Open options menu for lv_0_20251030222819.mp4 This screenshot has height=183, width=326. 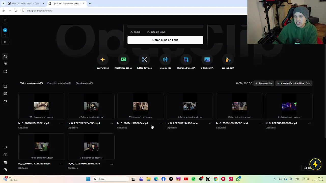point(111,164)
